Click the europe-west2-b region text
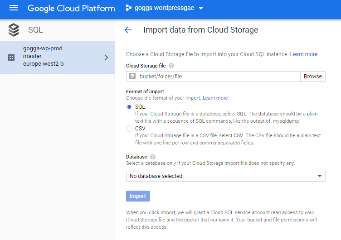 [44, 64]
